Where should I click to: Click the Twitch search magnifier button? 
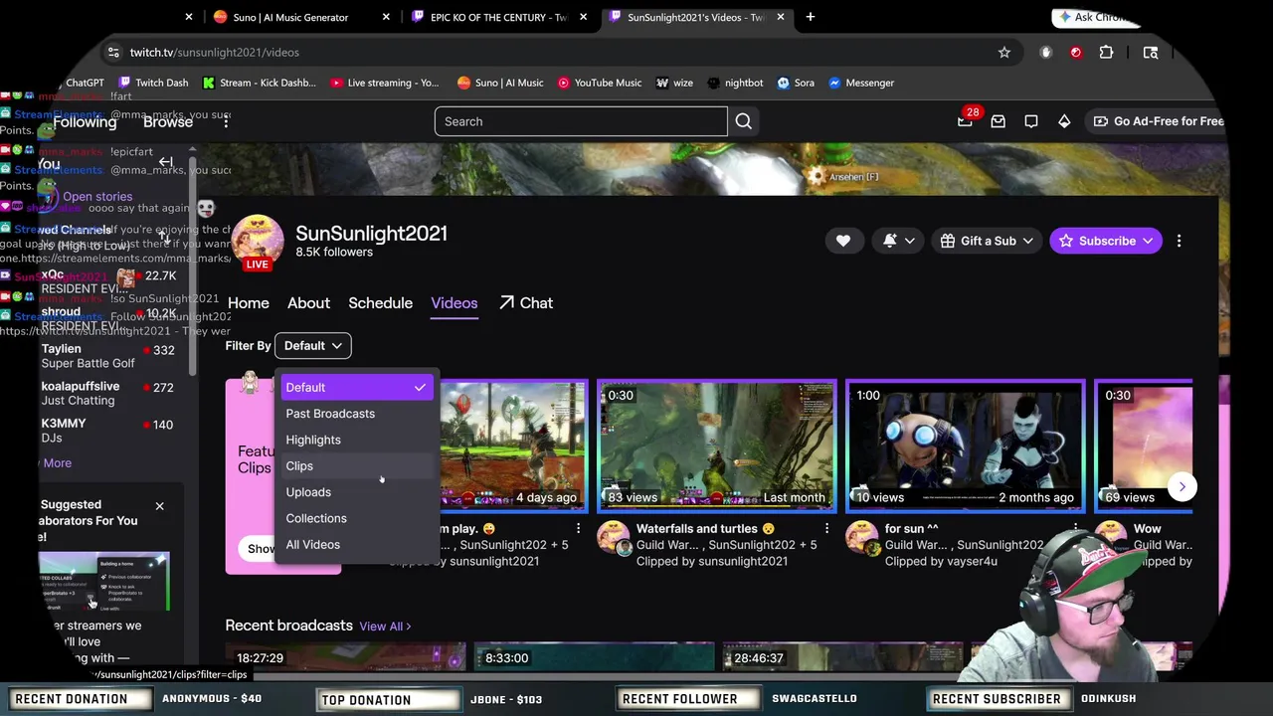coord(743,121)
